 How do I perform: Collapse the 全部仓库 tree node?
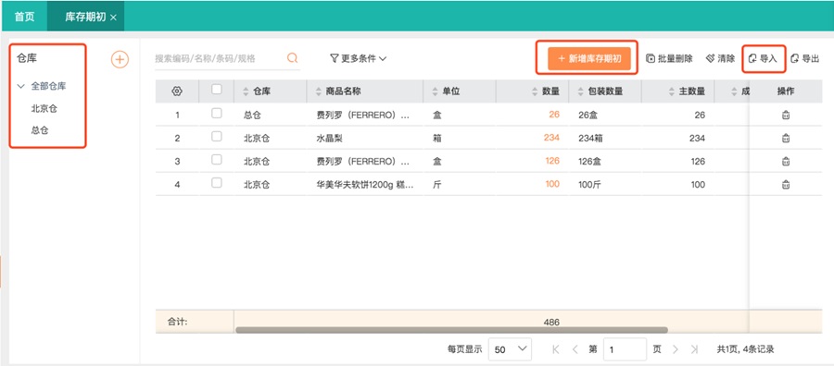coord(21,86)
